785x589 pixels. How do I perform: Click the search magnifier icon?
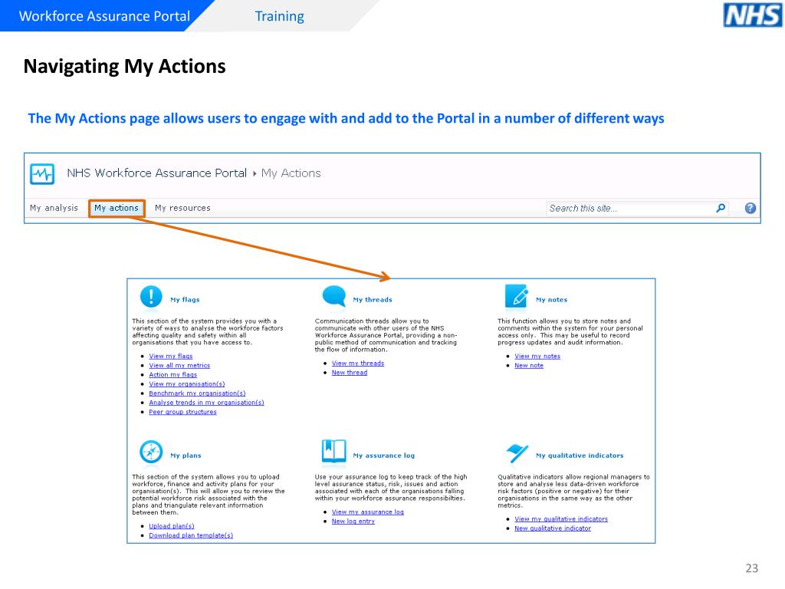(721, 208)
